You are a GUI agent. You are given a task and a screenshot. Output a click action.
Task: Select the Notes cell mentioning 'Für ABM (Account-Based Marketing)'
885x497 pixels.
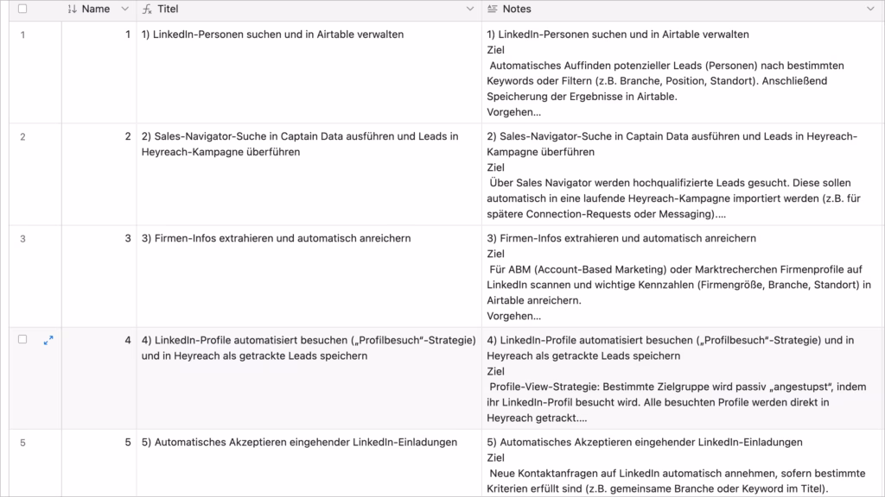click(x=683, y=277)
